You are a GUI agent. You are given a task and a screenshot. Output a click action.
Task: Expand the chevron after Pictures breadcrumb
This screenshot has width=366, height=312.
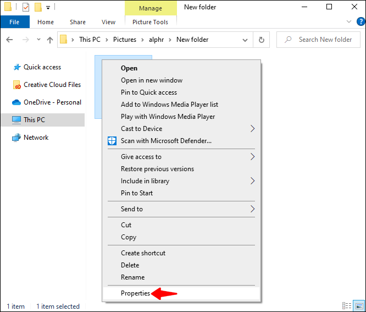click(142, 40)
